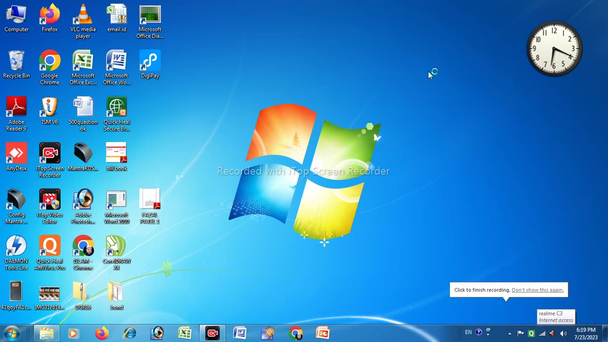Click the EN language bar indicator

468,332
